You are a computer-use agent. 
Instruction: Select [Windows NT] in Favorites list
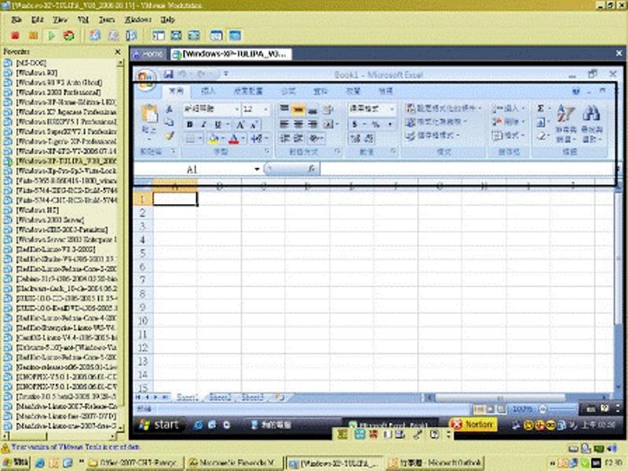click(x=37, y=210)
